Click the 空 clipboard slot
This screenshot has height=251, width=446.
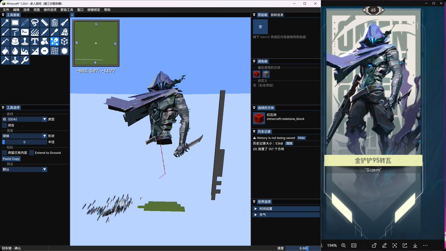point(260,27)
